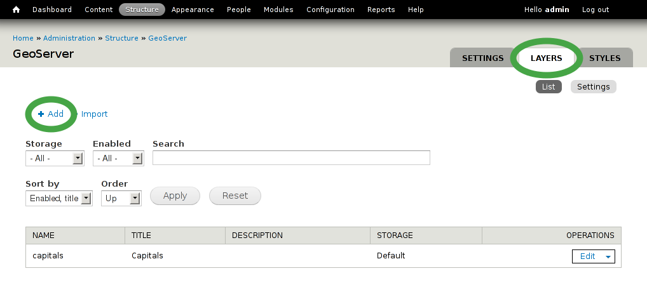Focus the Search text field
The width and height of the screenshot is (647, 292).
pos(291,157)
